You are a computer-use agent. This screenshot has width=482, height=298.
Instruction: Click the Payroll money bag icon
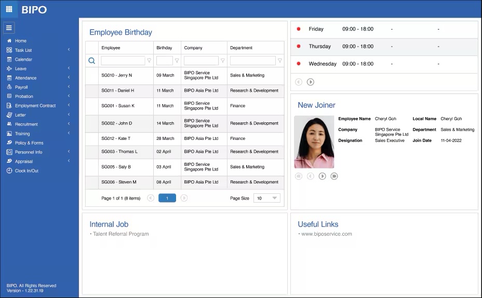[9, 87]
